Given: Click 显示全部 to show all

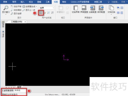Looking at the screenshot, I should (x=16, y=14).
